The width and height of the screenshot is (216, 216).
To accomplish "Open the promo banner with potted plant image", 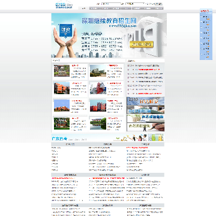I will (146, 118).
